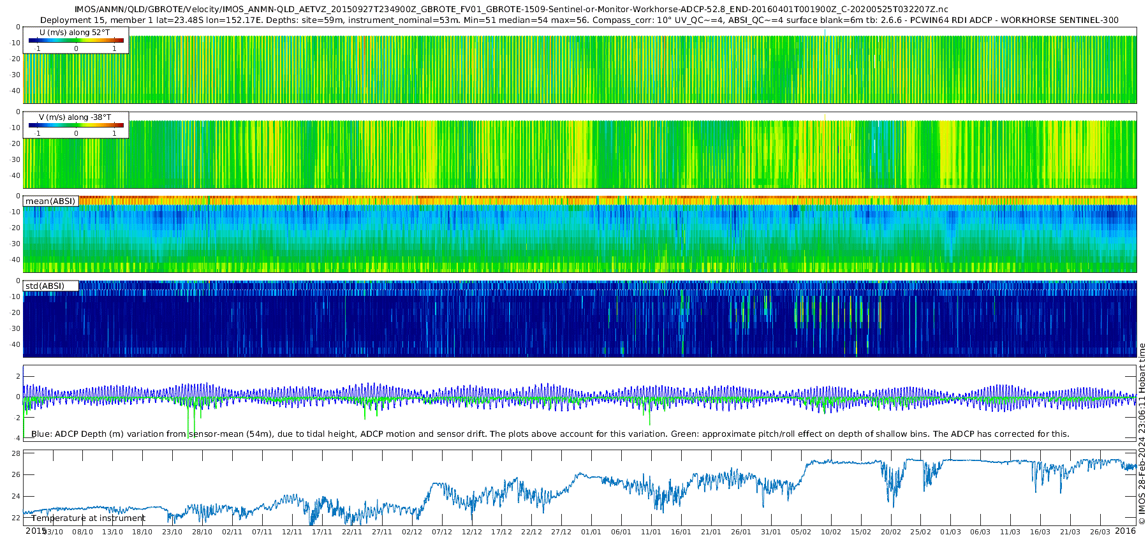Click the 28 tick on temperature axis

(x=16, y=453)
